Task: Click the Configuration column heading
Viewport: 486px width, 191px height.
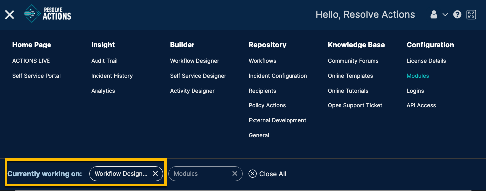Action: (x=430, y=45)
